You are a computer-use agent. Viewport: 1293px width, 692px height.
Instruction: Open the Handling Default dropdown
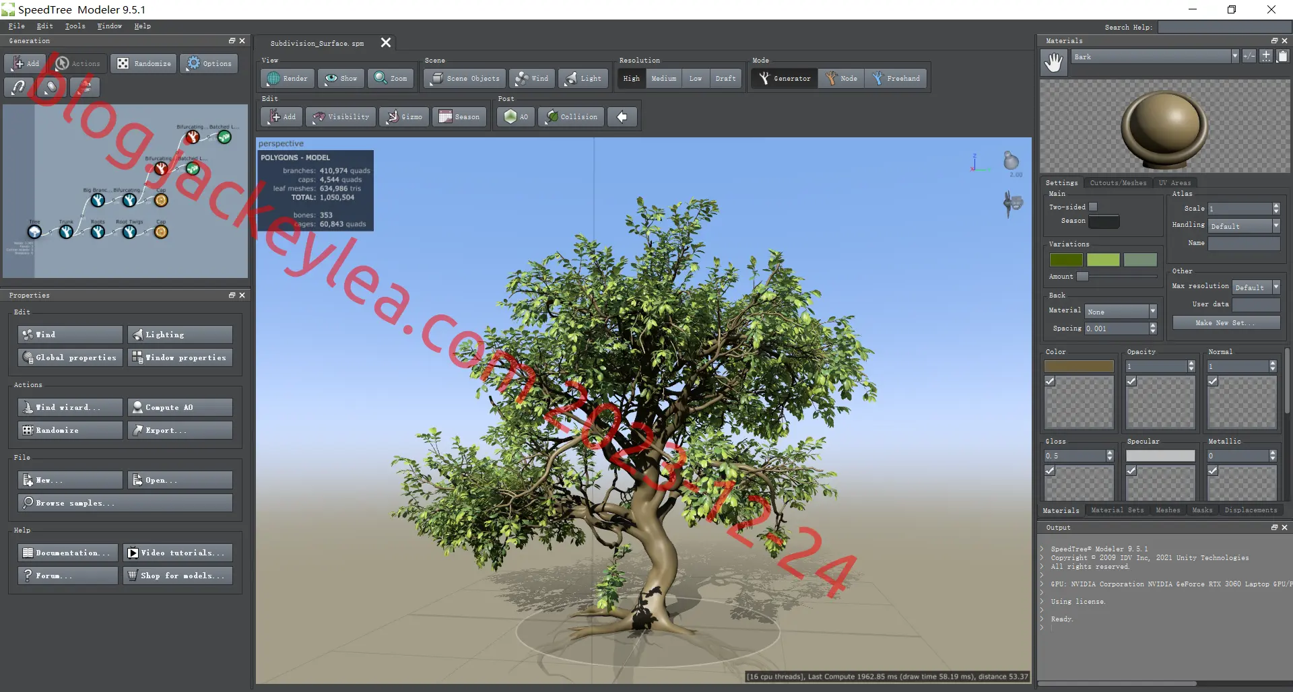pyautogui.click(x=1244, y=226)
